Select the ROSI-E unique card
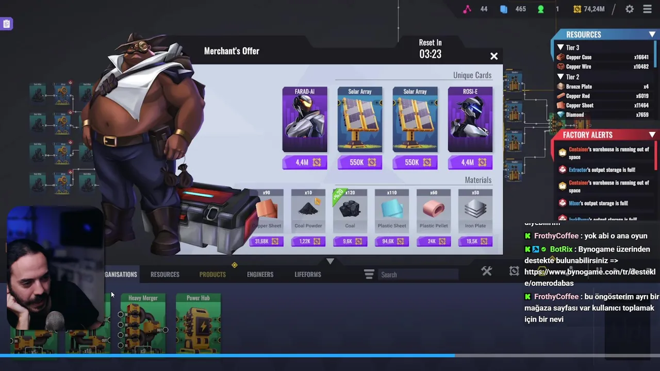 tap(470, 120)
